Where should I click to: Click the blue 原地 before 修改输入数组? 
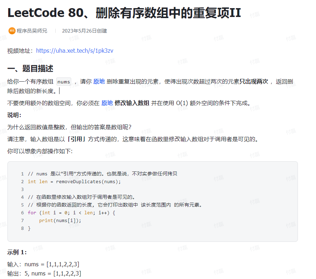coord(107,103)
